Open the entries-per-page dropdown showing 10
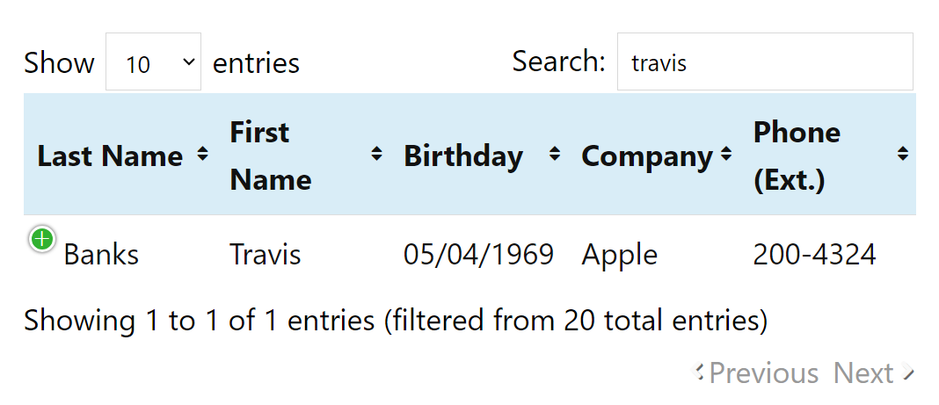Screen dimensions: 939x405 pyautogui.click(x=153, y=61)
